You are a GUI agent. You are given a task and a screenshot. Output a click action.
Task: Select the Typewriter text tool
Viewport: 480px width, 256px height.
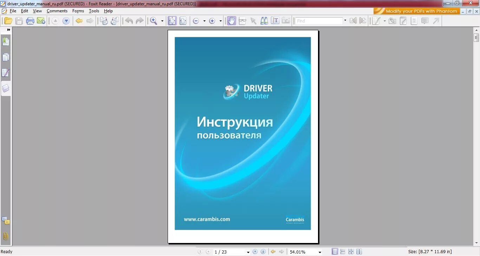[x=414, y=21]
